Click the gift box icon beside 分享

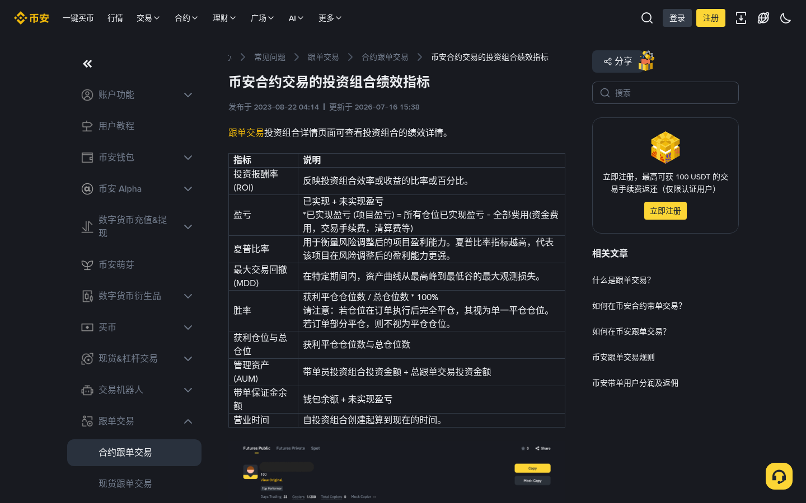click(x=646, y=61)
